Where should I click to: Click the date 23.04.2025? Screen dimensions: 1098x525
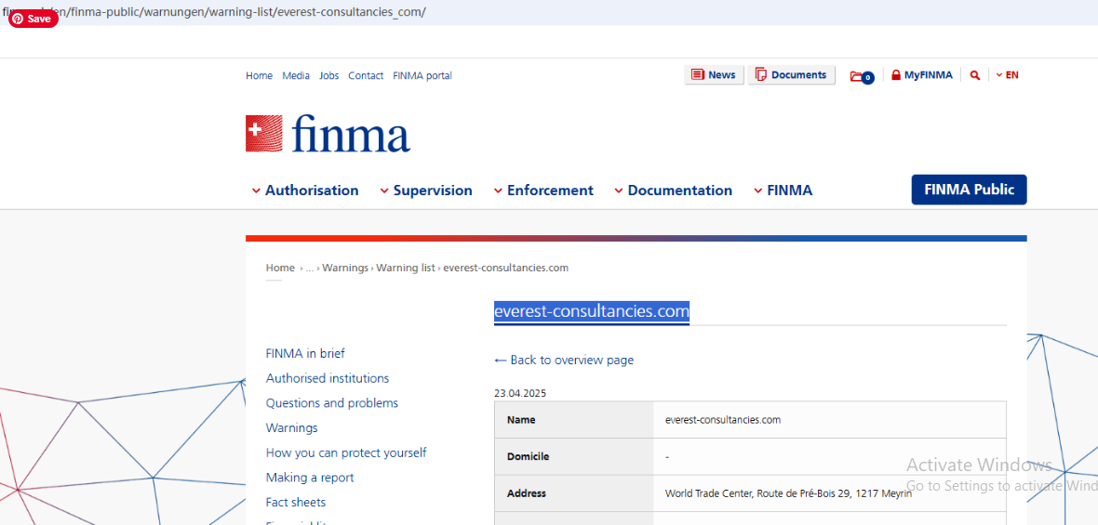[x=520, y=394]
